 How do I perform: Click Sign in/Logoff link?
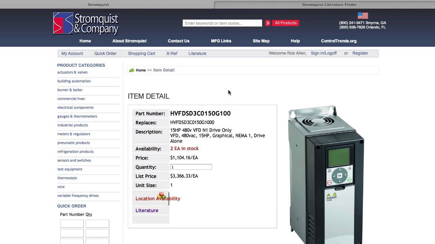[324, 53]
